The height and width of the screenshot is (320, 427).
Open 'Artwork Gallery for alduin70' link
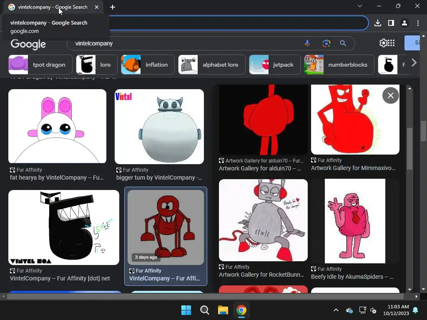pyautogui.click(x=260, y=168)
